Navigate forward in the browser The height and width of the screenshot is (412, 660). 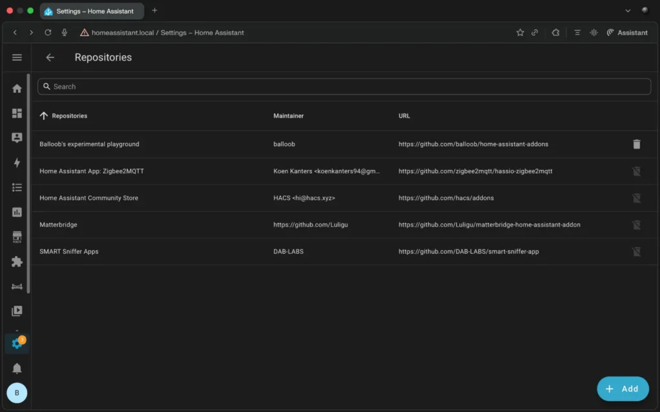pos(31,32)
